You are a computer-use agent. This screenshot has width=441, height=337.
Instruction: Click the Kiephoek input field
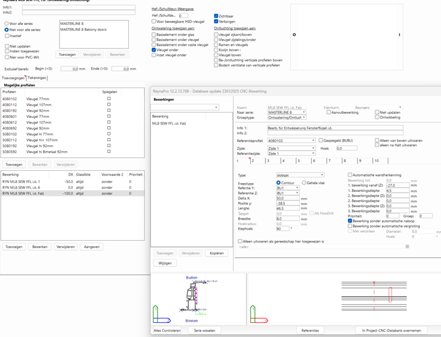point(283,229)
